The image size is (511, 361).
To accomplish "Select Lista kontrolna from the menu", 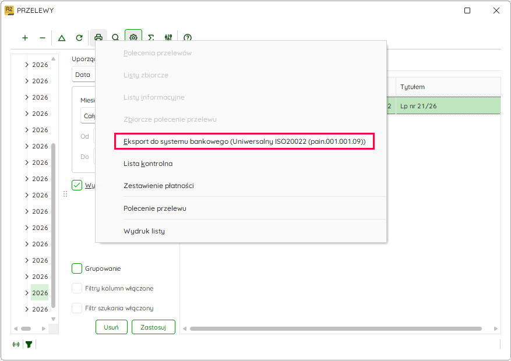I will pyautogui.click(x=148, y=164).
